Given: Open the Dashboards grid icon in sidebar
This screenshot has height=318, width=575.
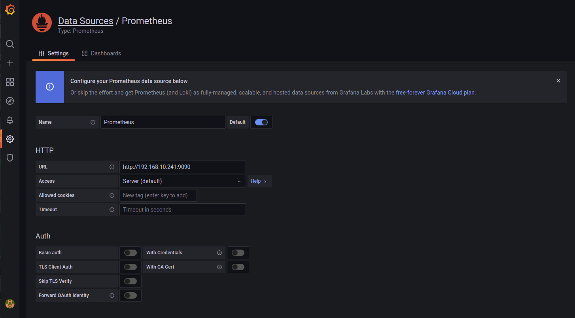Looking at the screenshot, I should (10, 82).
